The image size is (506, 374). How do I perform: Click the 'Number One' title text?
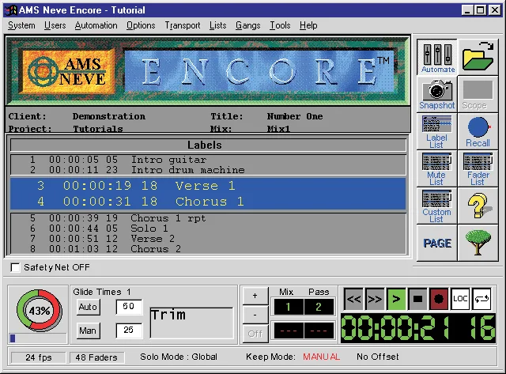(x=295, y=116)
